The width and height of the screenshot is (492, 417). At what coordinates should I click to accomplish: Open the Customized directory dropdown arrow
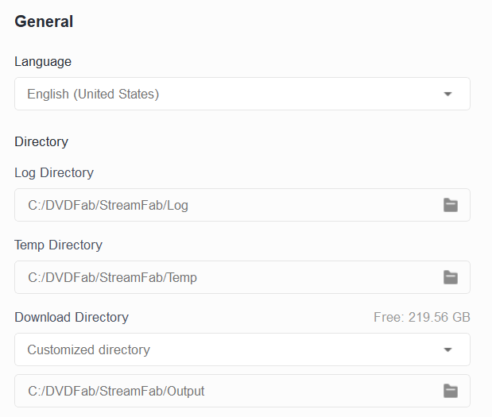(447, 349)
